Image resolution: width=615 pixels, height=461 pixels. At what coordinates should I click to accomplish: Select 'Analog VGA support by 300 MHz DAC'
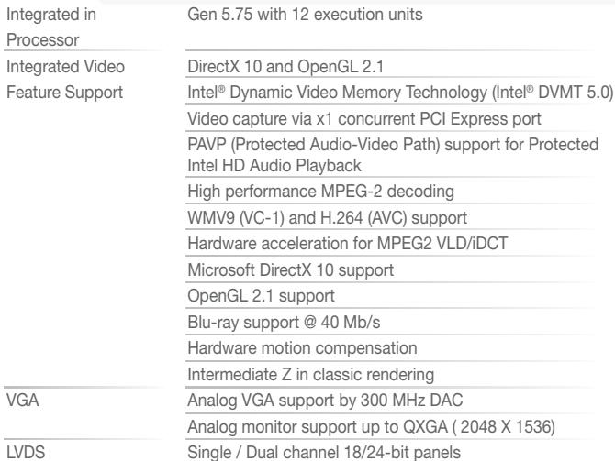coord(325,401)
